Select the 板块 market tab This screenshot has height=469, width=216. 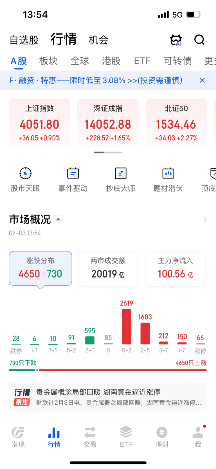[x=48, y=61]
